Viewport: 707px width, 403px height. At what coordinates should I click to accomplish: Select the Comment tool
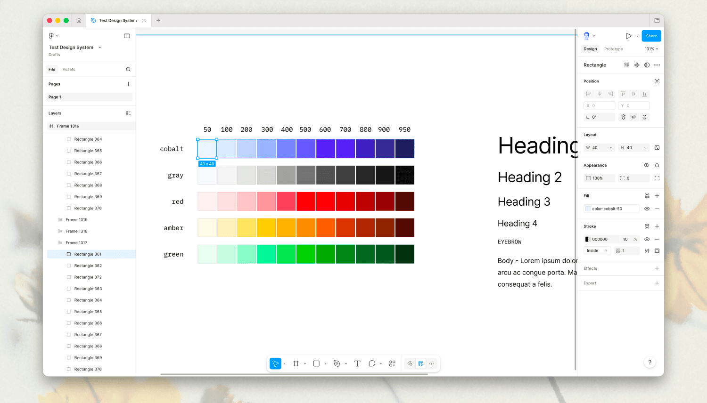click(372, 363)
